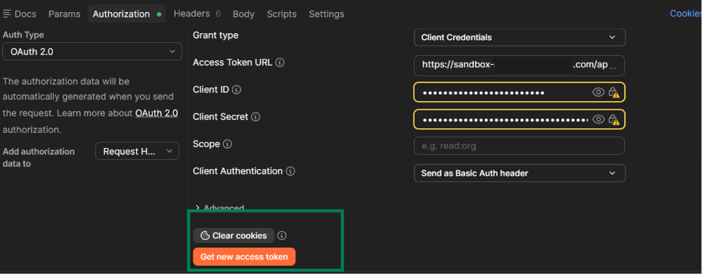Screen dimensions: 702x274
Task: Show info for Scope
Action: pyautogui.click(x=228, y=144)
